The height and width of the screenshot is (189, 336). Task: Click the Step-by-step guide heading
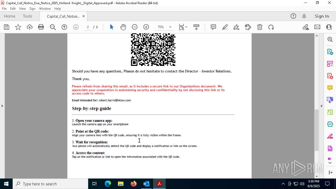pos(92,108)
